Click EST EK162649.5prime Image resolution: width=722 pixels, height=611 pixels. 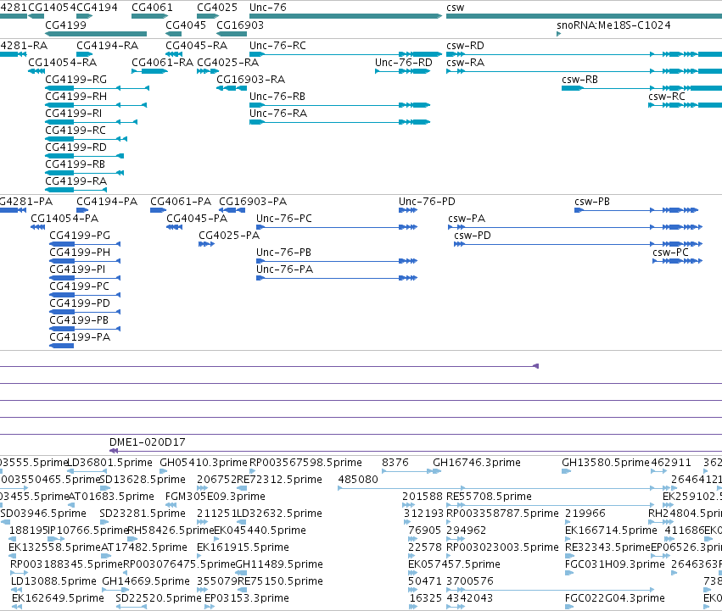(x=58, y=598)
